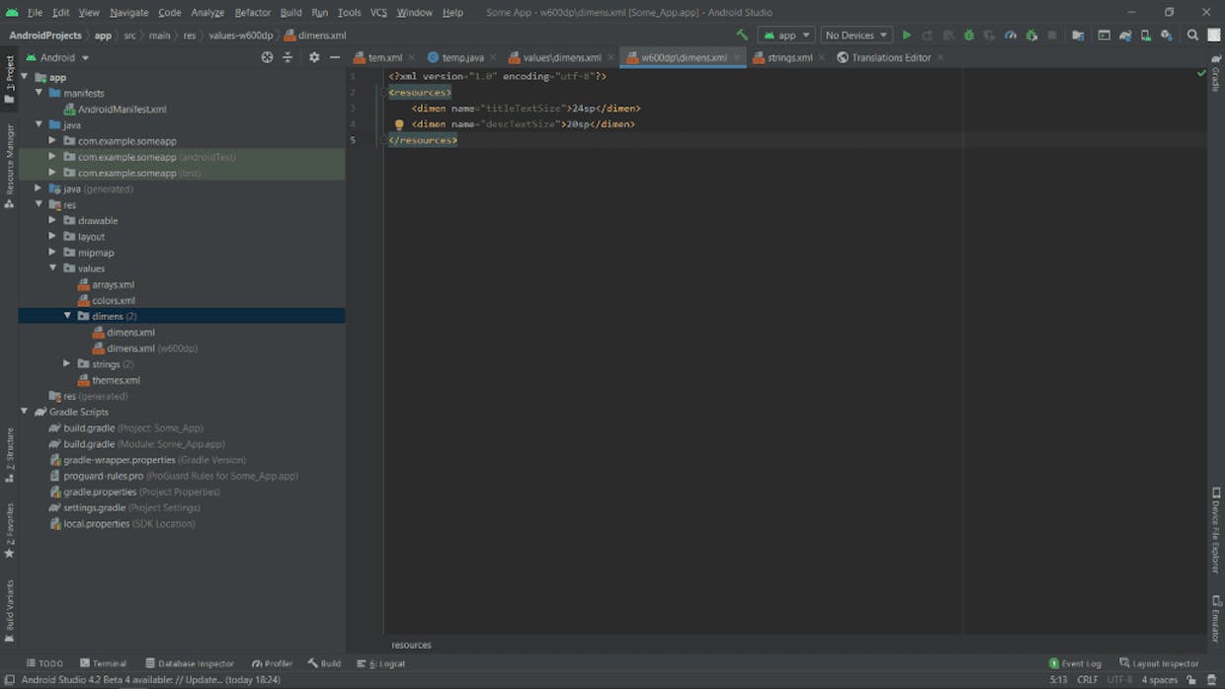1225x689 pixels.
Task: Click Attach Debugger to Android Process icon
Action: tap(1031, 35)
